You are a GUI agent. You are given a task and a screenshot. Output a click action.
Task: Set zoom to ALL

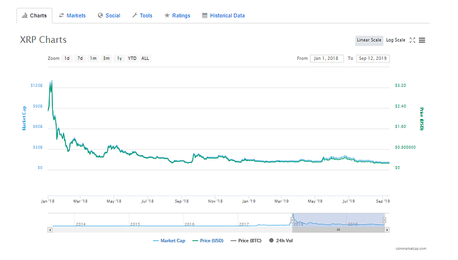(145, 59)
